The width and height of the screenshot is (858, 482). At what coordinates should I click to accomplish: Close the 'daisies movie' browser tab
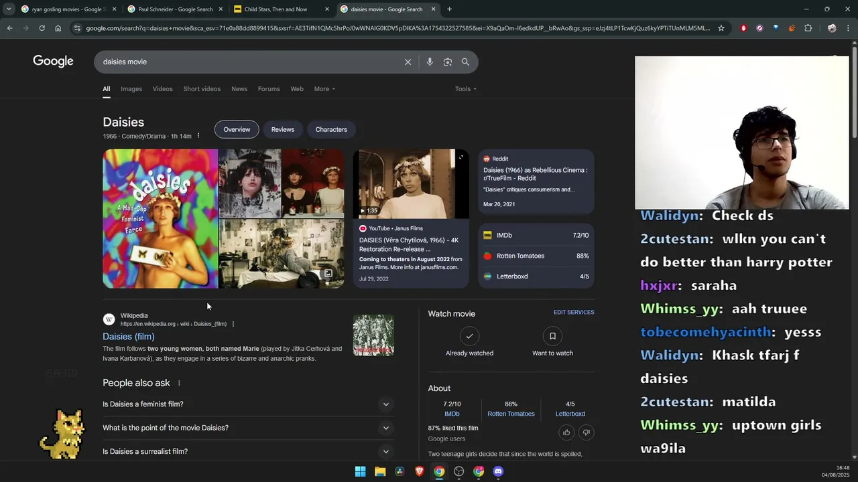click(x=433, y=9)
